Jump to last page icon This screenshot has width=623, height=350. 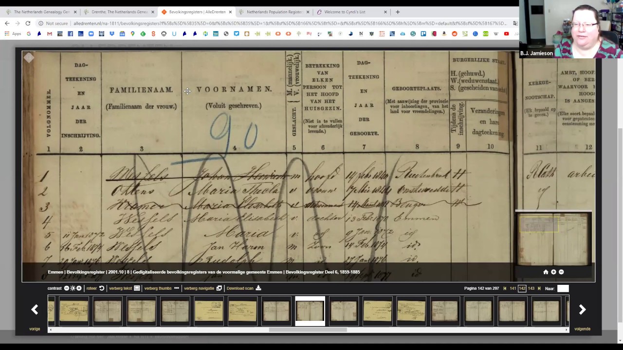coord(539,289)
